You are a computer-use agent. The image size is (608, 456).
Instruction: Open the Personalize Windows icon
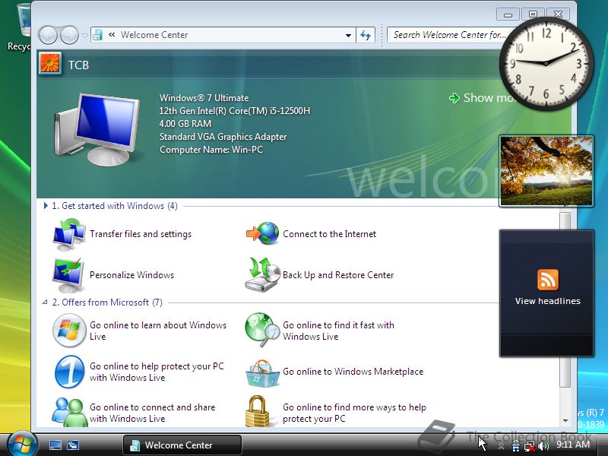[x=68, y=275]
